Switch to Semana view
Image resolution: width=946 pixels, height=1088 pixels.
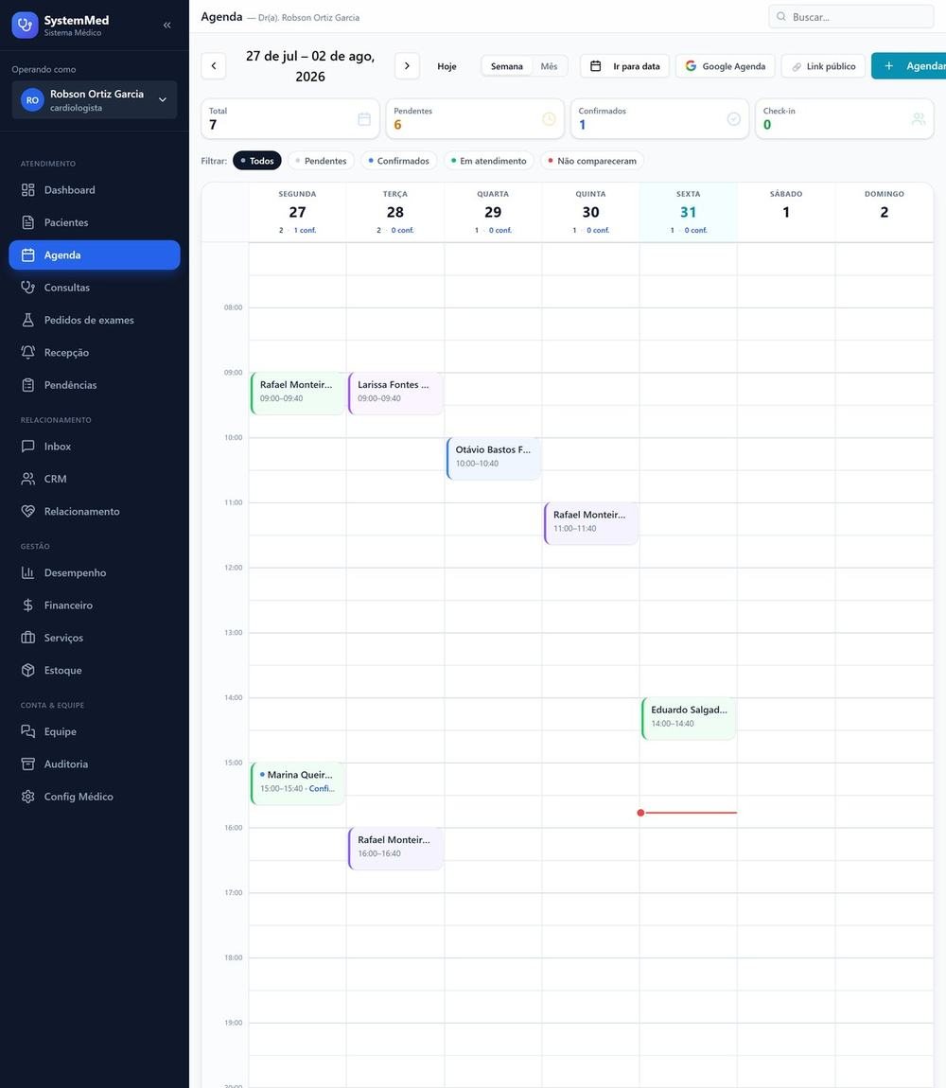tap(507, 66)
